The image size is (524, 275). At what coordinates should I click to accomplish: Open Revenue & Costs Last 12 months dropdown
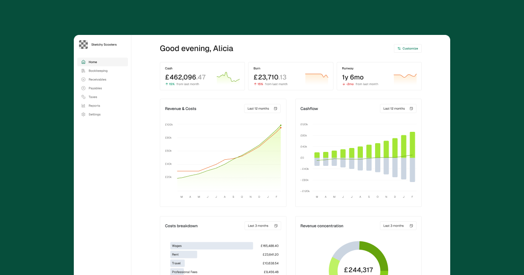[262, 109]
